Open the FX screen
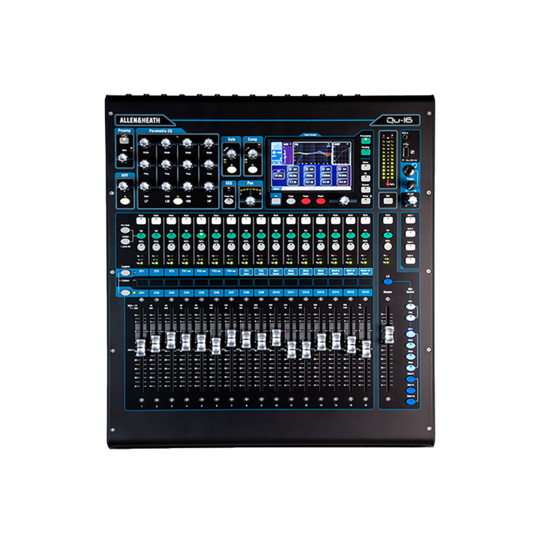This screenshot has height=541, width=541. [365, 177]
